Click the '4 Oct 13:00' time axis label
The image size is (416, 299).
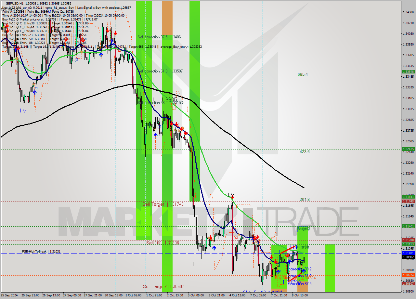tap(238, 295)
